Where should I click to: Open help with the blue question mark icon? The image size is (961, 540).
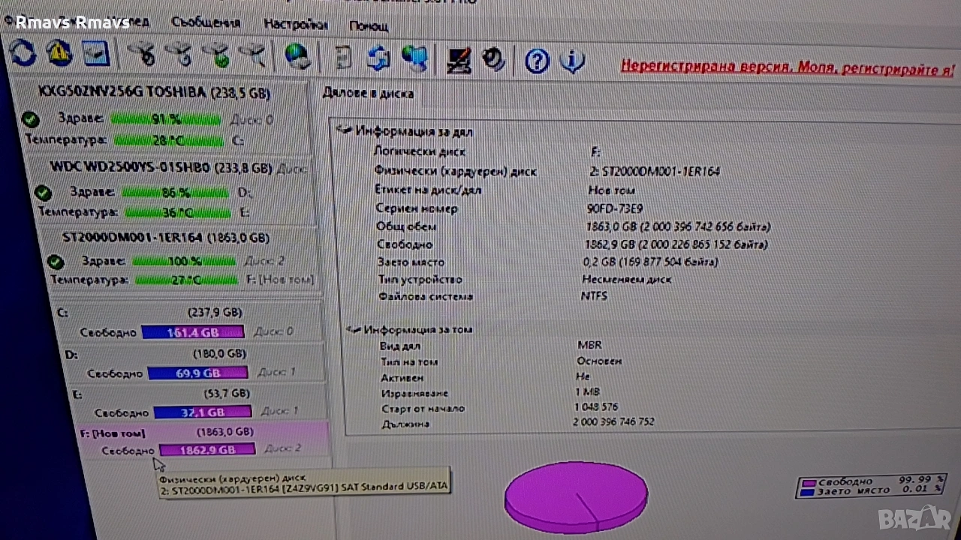[537, 61]
